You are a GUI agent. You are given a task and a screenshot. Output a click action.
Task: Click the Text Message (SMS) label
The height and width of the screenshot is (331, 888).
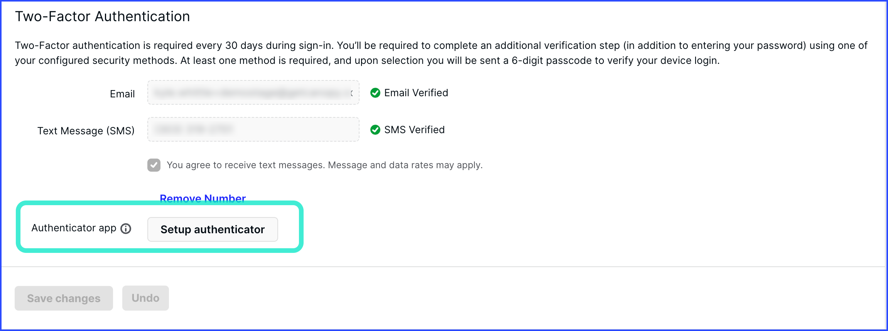[86, 131]
